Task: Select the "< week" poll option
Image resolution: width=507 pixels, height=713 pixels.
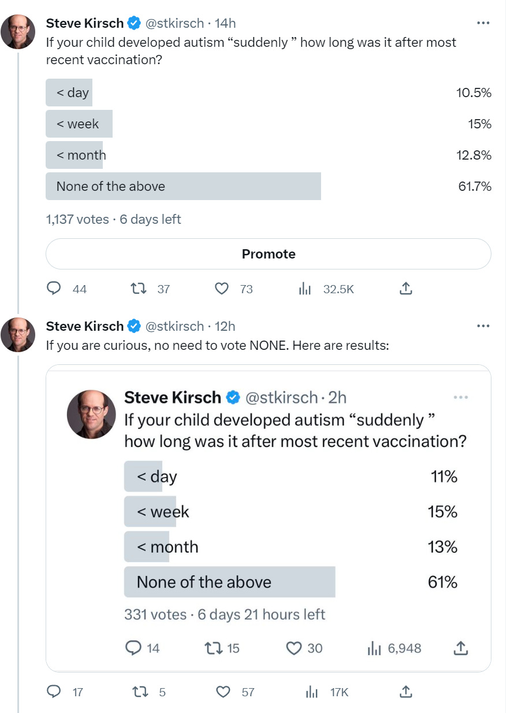Action: click(78, 124)
